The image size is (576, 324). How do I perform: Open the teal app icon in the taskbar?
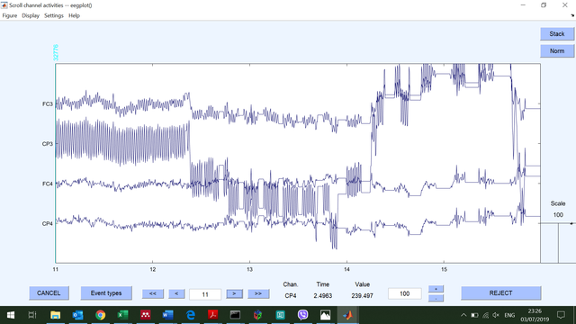(280, 315)
